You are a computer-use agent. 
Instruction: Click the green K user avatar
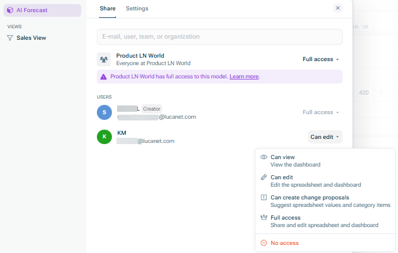pyautogui.click(x=104, y=137)
